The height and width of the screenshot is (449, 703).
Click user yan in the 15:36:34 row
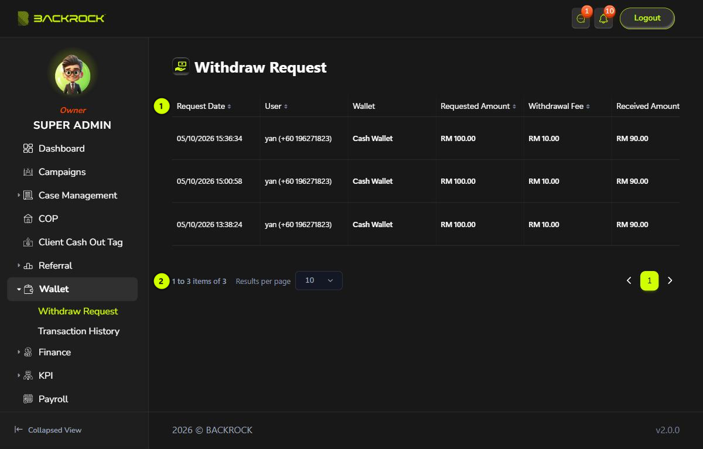tap(298, 139)
